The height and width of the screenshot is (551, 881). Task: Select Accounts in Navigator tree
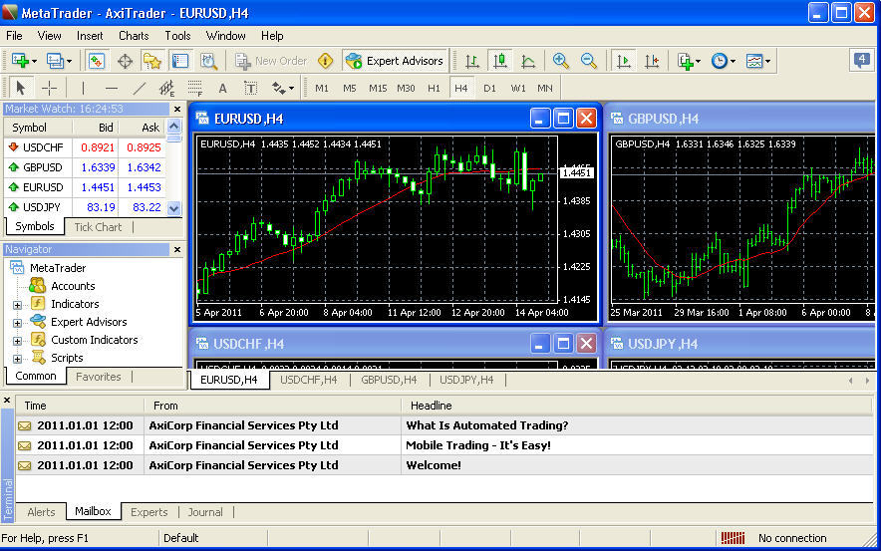(73, 286)
